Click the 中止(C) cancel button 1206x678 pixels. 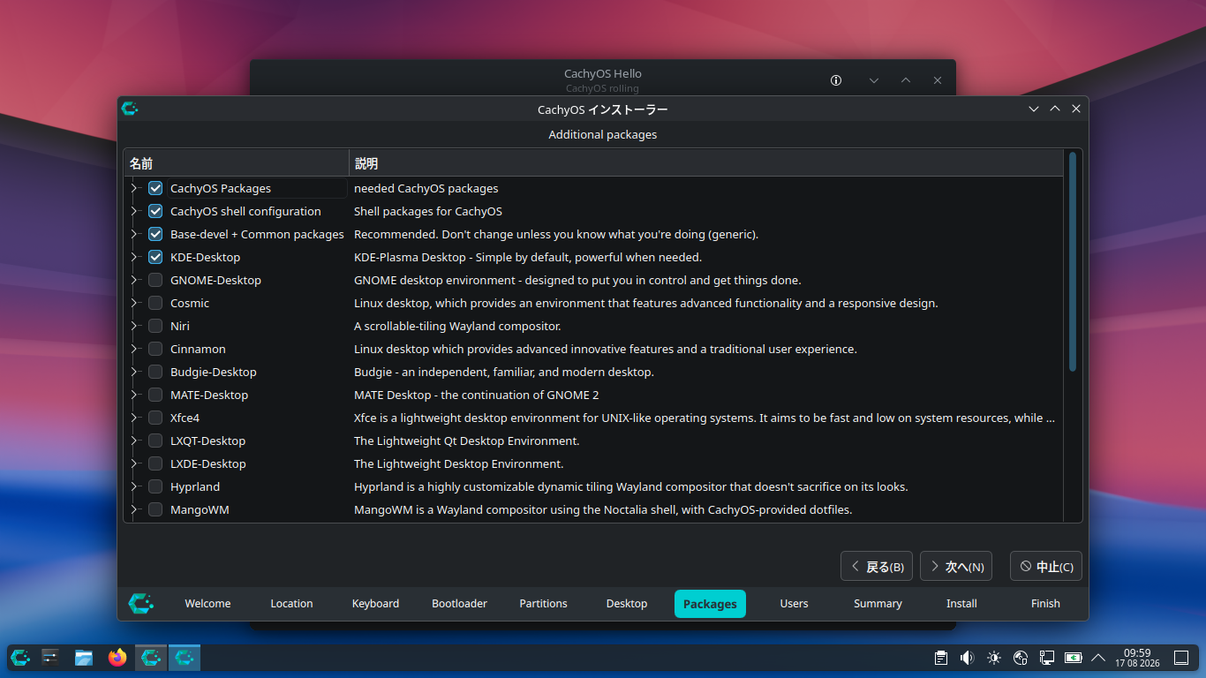pyautogui.click(x=1046, y=567)
